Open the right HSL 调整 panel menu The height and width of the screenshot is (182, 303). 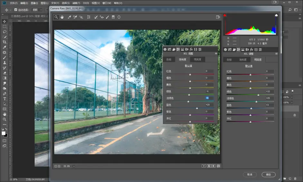click(x=276, y=54)
